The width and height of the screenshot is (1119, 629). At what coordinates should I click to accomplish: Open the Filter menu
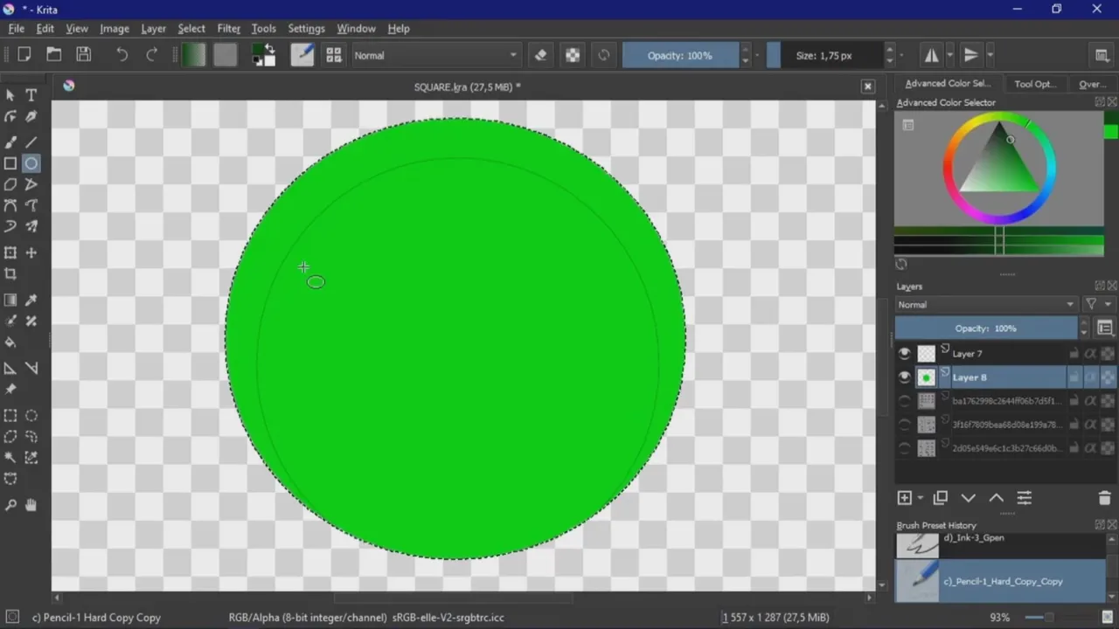coord(229,29)
